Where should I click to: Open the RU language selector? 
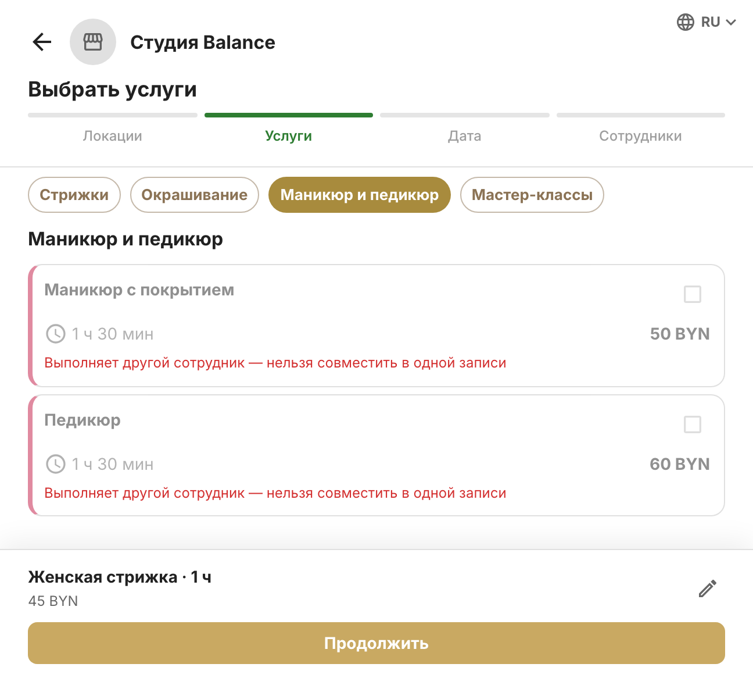707,22
